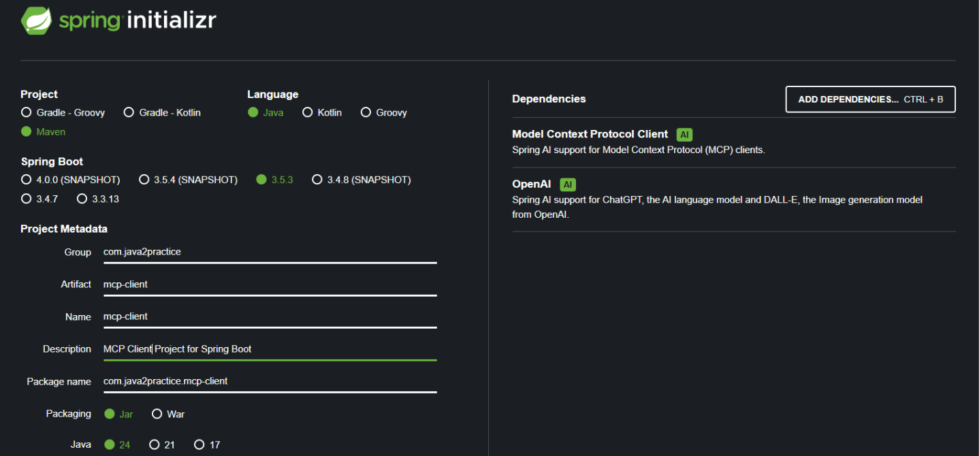Screen dimensions: 979x456
Task: Select Java version 21
Action: [x=155, y=444]
